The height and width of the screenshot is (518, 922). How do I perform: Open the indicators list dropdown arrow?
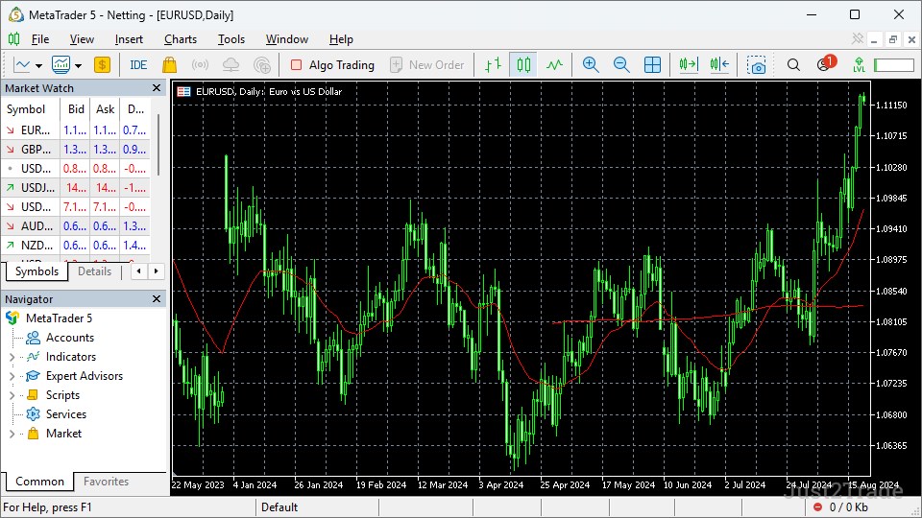[x=78, y=66]
